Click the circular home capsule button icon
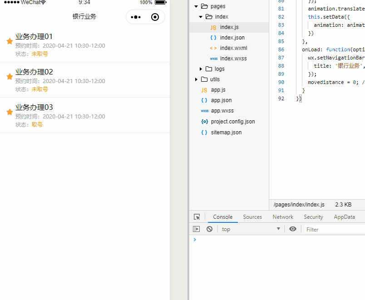 click(x=155, y=17)
